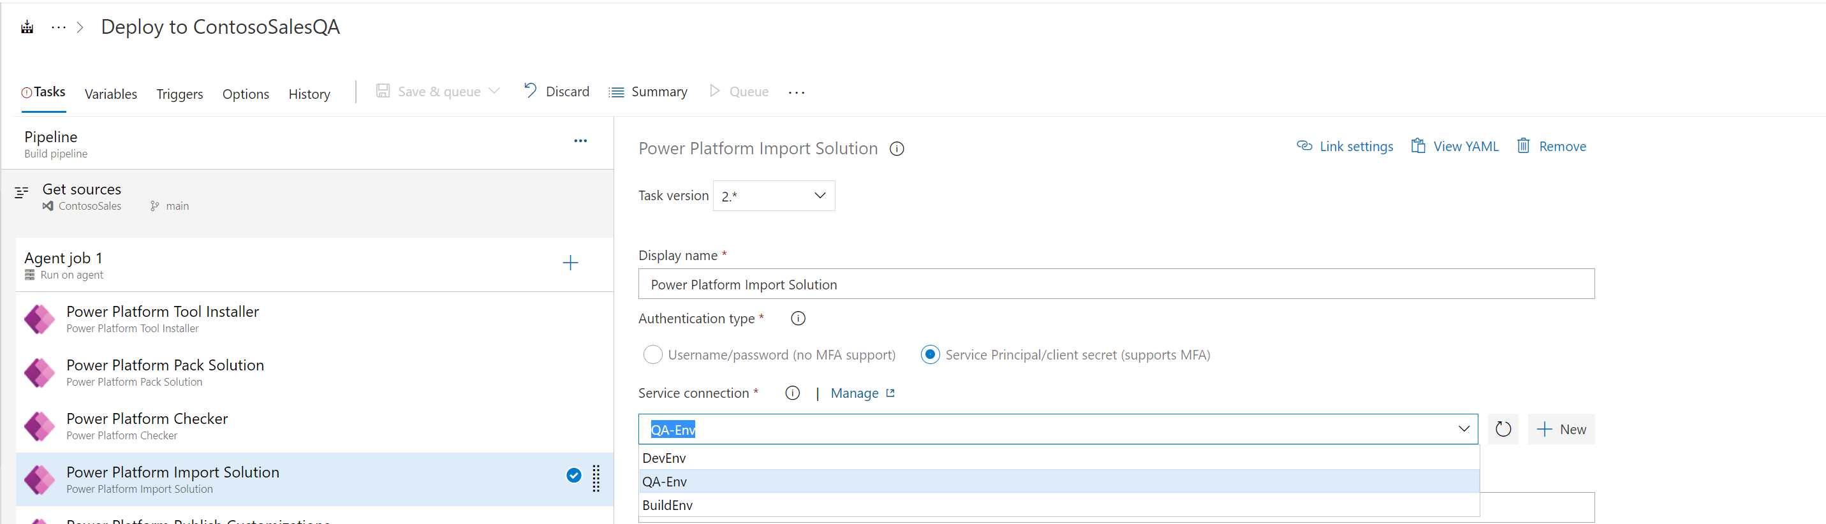Image resolution: width=1826 pixels, height=524 pixels.
Task: Click the Authentication type info icon
Action: (797, 319)
